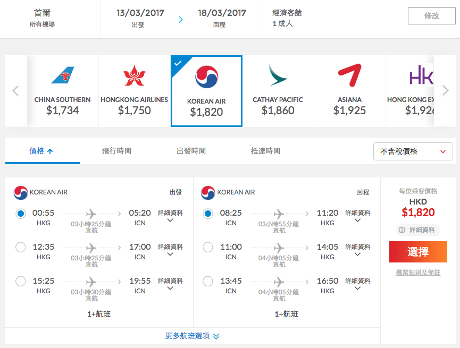The width and height of the screenshot is (460, 348).
Task: Sort results by 出發時間 tab
Action: click(191, 151)
